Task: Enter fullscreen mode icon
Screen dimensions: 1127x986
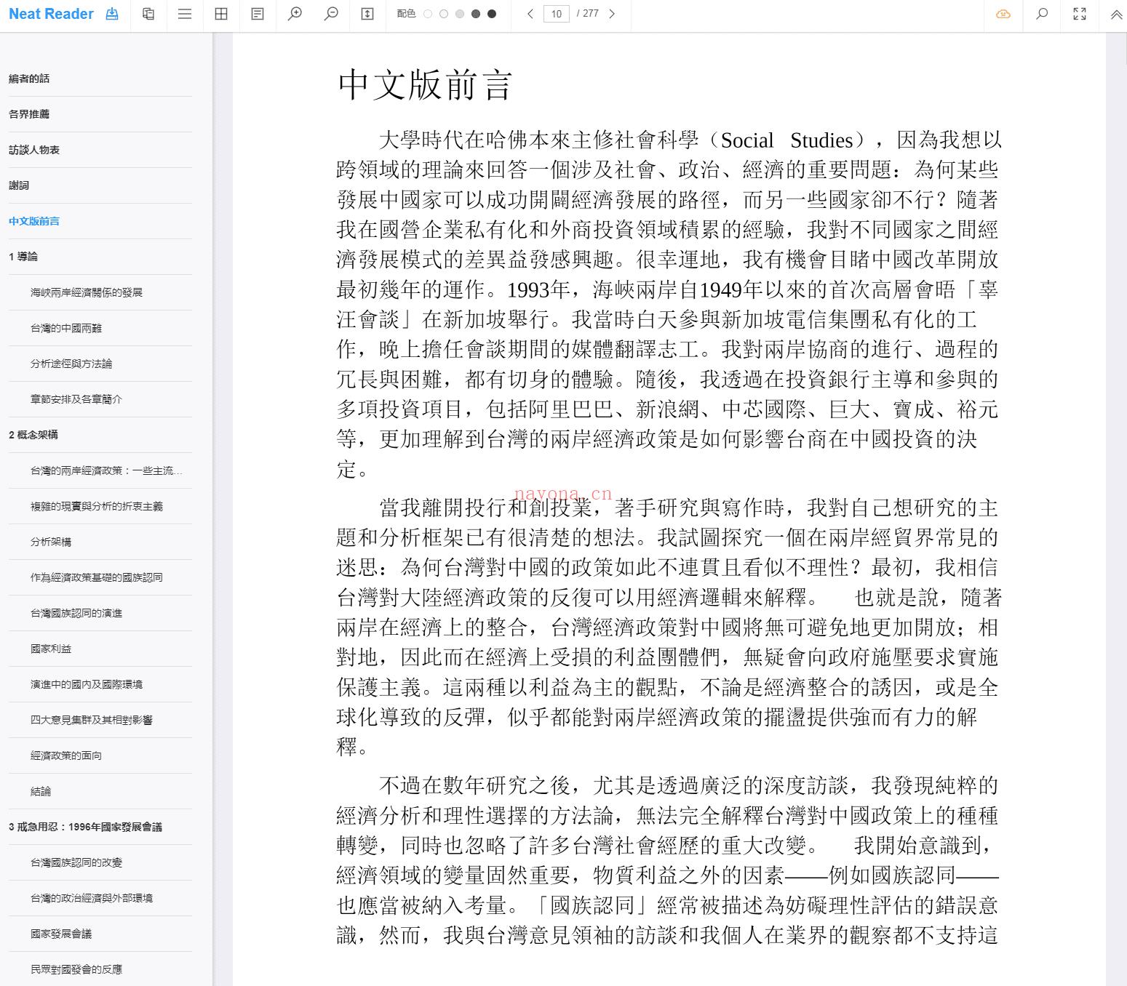Action: [1080, 14]
